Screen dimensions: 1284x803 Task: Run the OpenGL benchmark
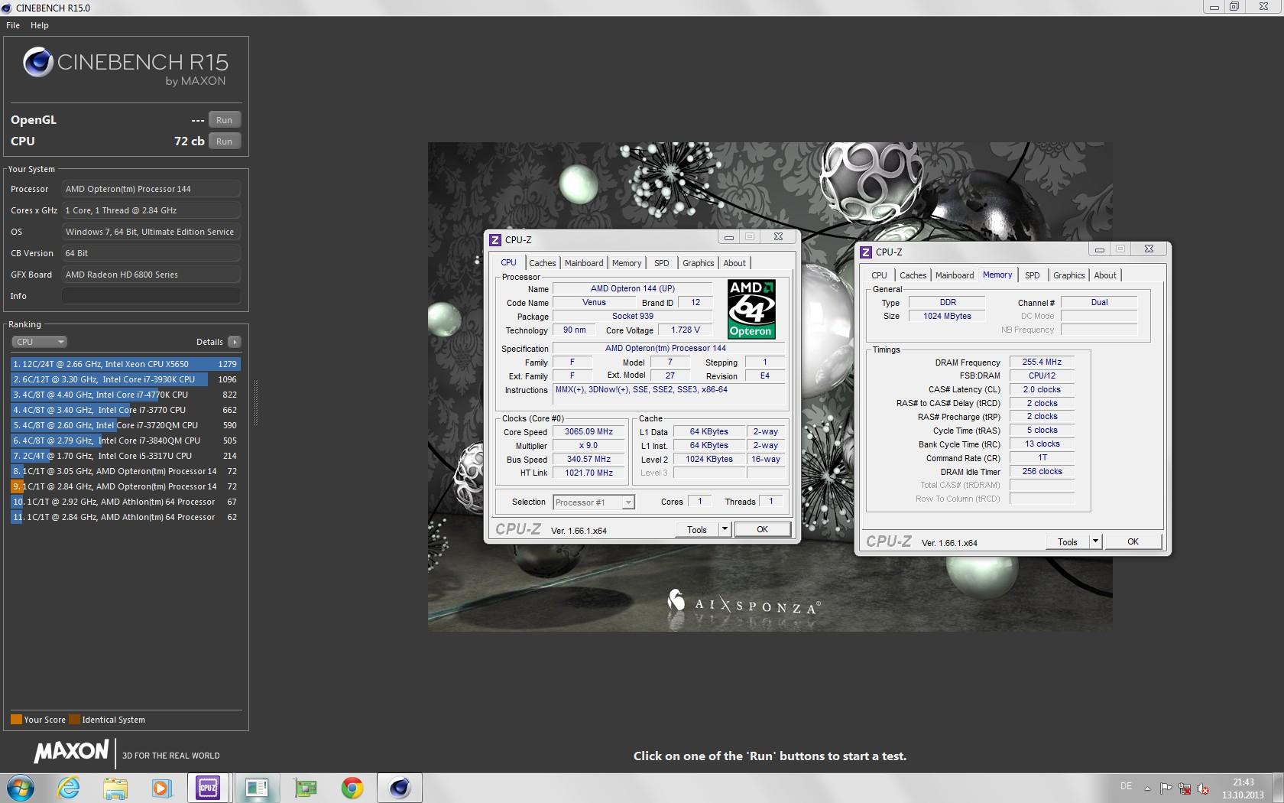[224, 120]
